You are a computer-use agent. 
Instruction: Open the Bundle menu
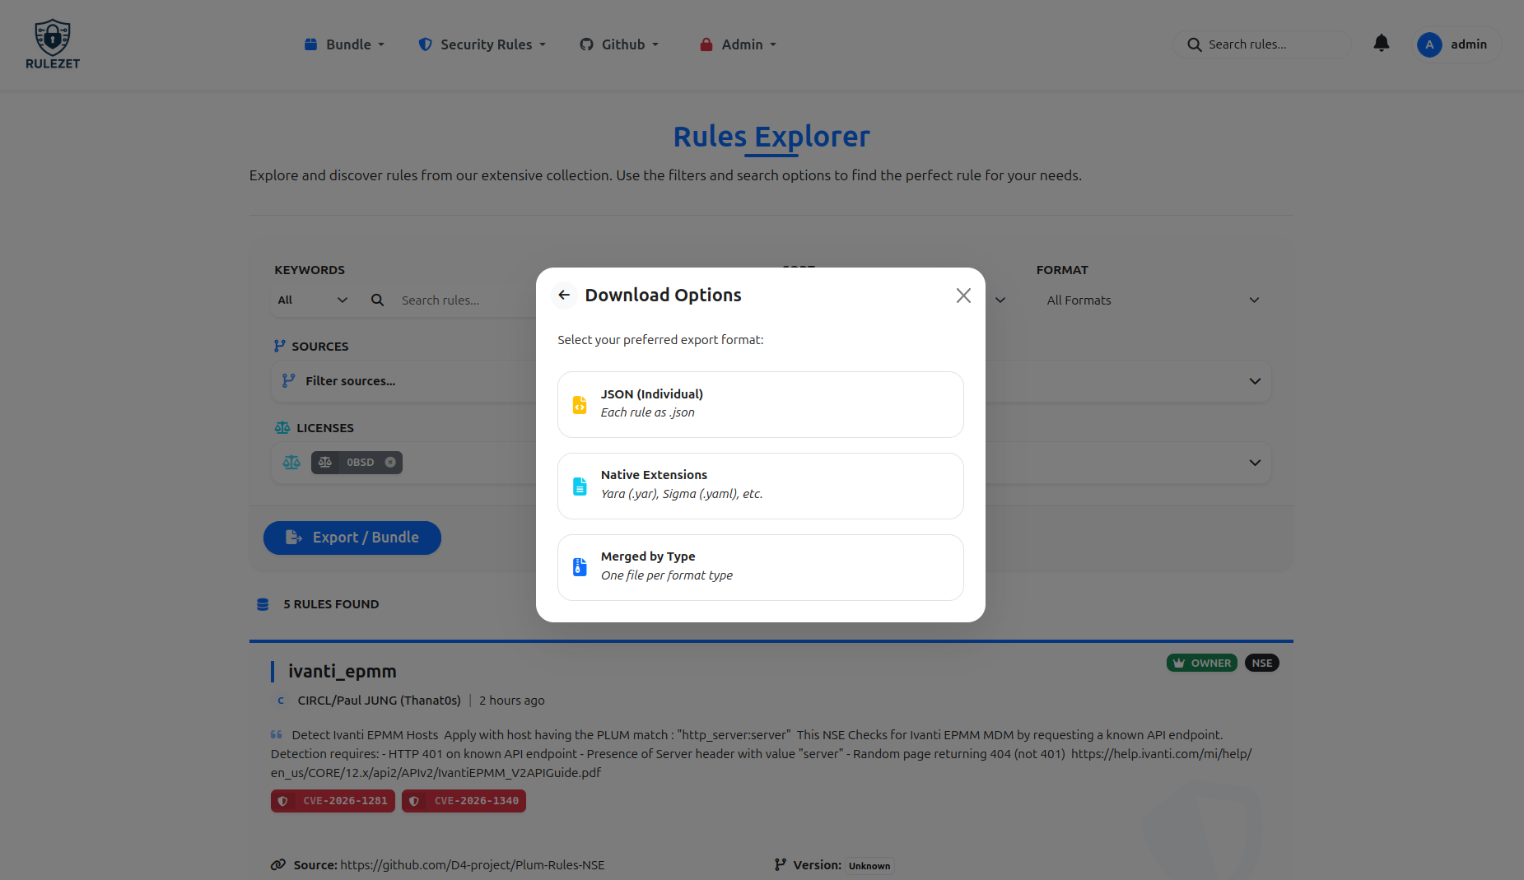[x=344, y=44]
